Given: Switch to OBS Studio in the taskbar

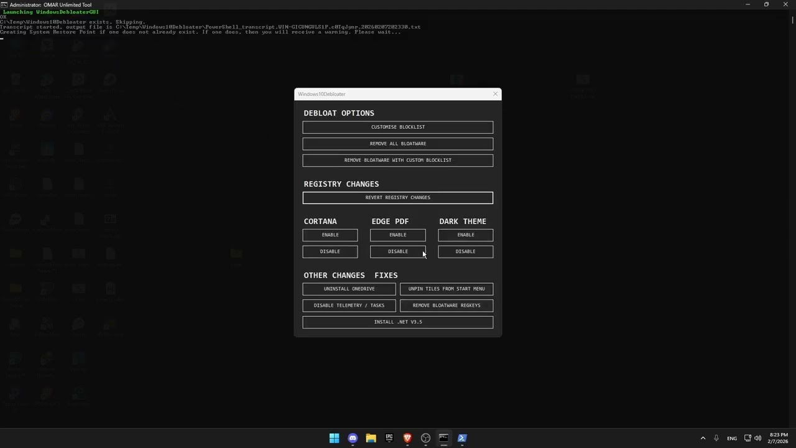Looking at the screenshot, I should pos(425,438).
